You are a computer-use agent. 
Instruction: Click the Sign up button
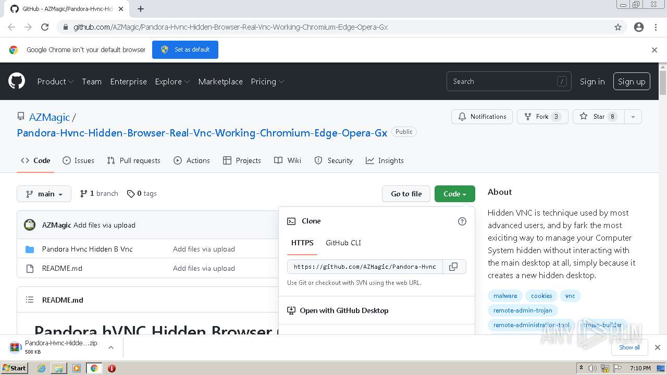pos(632,82)
